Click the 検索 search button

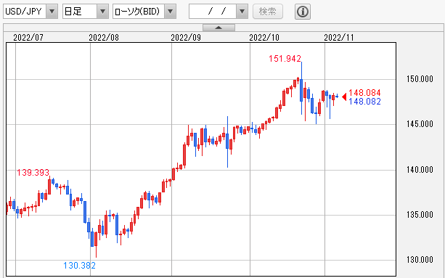tap(268, 12)
